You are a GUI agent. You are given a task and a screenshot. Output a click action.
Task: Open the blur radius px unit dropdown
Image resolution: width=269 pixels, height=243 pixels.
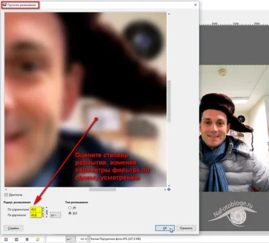(x=55, y=215)
